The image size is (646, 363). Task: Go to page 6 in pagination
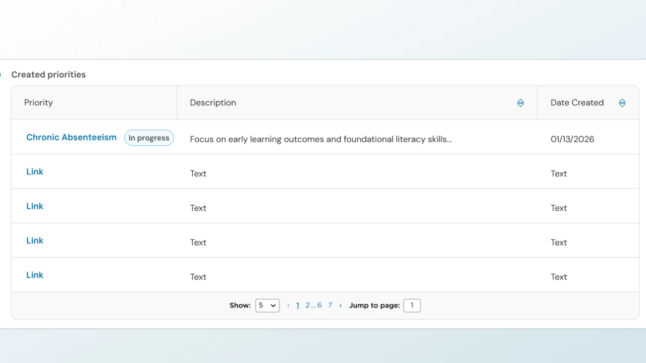[x=319, y=306]
